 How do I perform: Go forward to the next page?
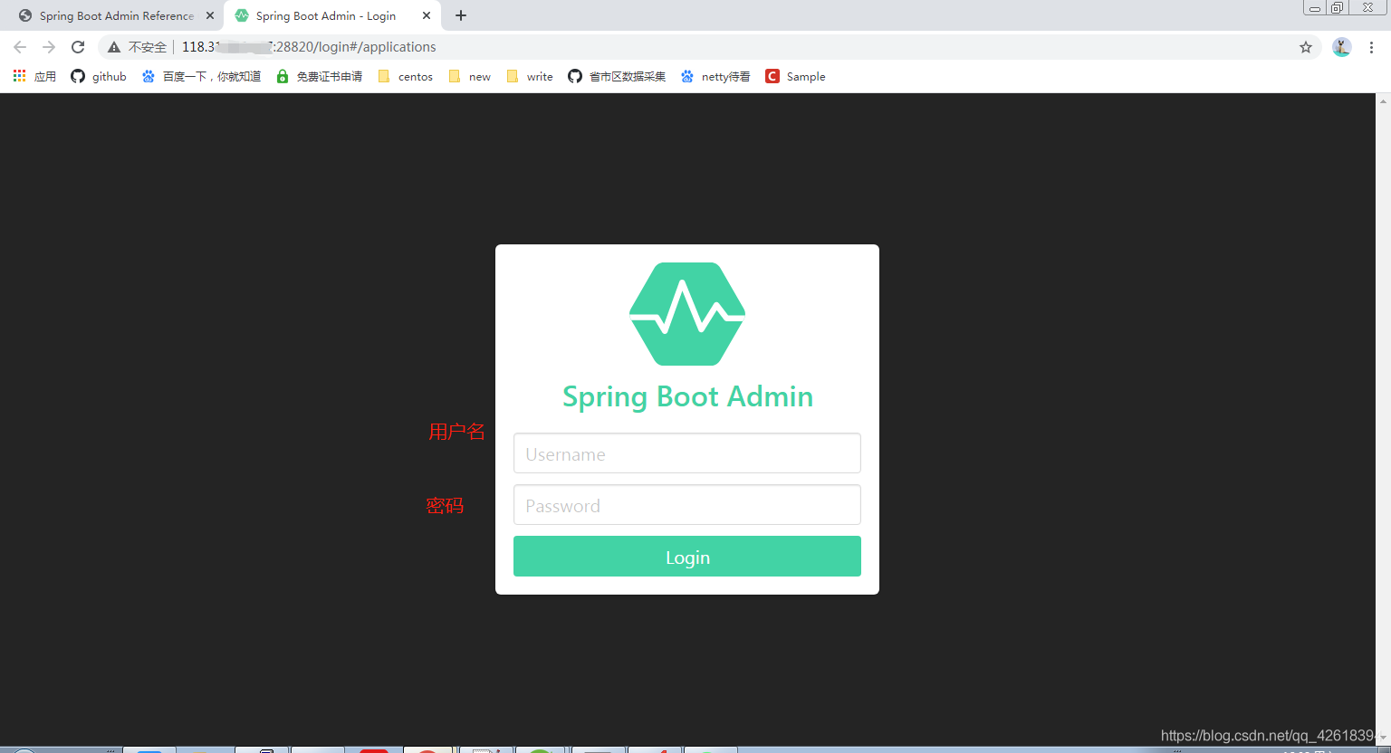[49, 47]
